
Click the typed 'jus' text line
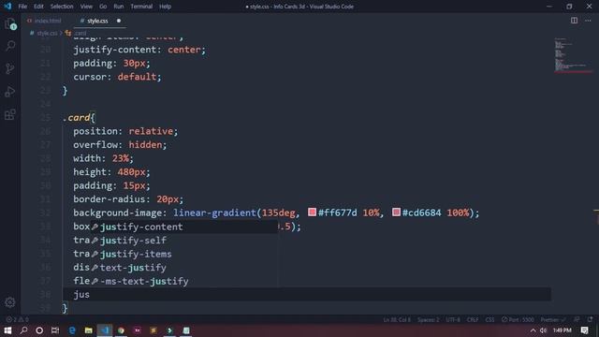[x=81, y=295]
